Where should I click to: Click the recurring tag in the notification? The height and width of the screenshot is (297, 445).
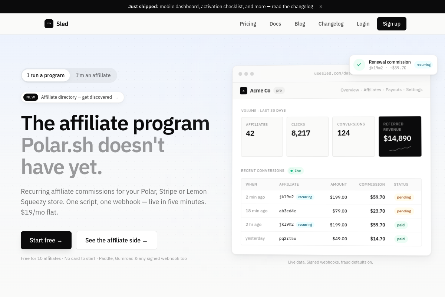coord(423,65)
